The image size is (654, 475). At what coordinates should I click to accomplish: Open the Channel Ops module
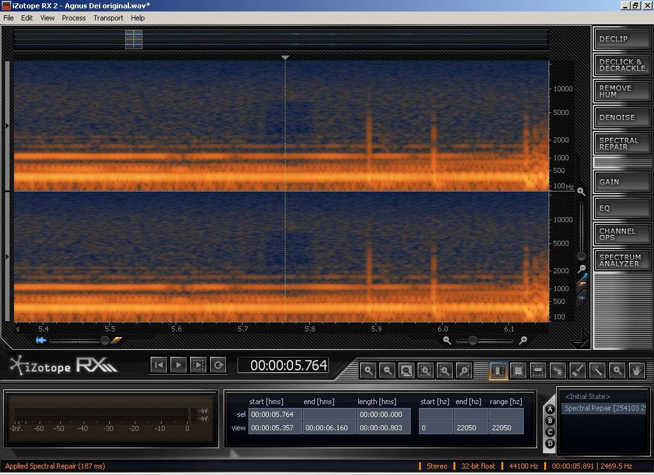coord(622,234)
